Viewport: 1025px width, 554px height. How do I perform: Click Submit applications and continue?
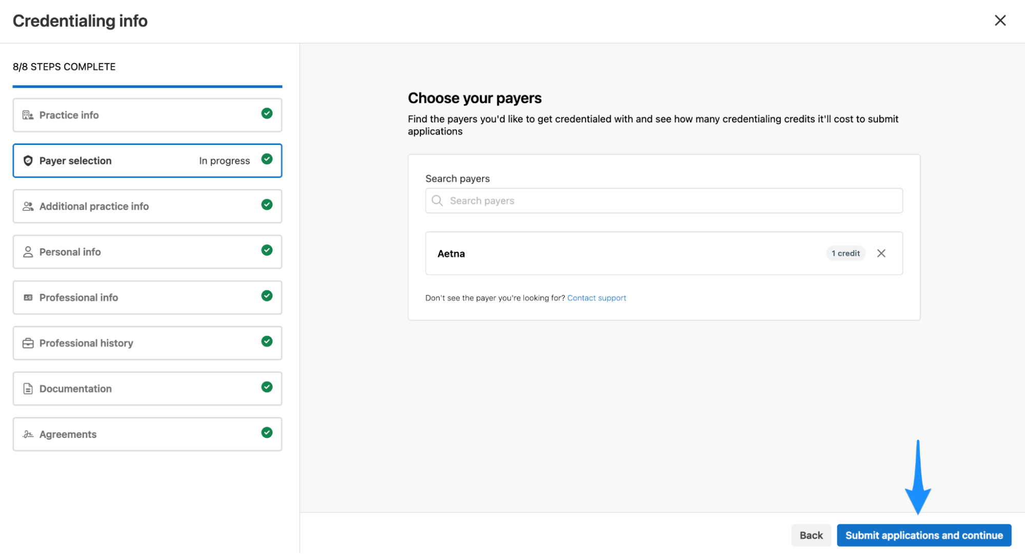pos(924,535)
